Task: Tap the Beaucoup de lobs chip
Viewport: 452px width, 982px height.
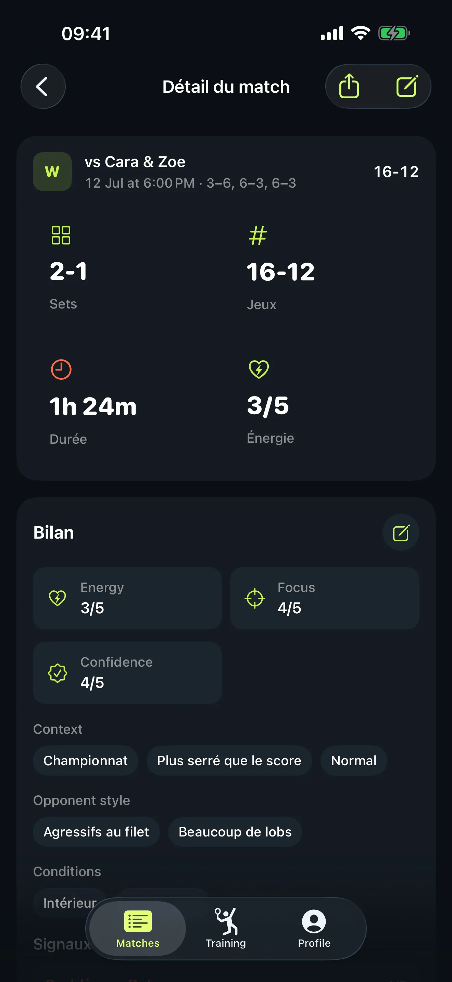Action: [x=235, y=832]
